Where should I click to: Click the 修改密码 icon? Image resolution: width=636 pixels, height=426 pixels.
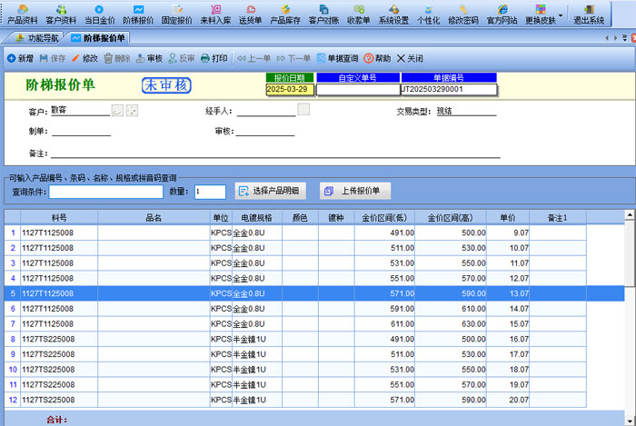coord(463,14)
